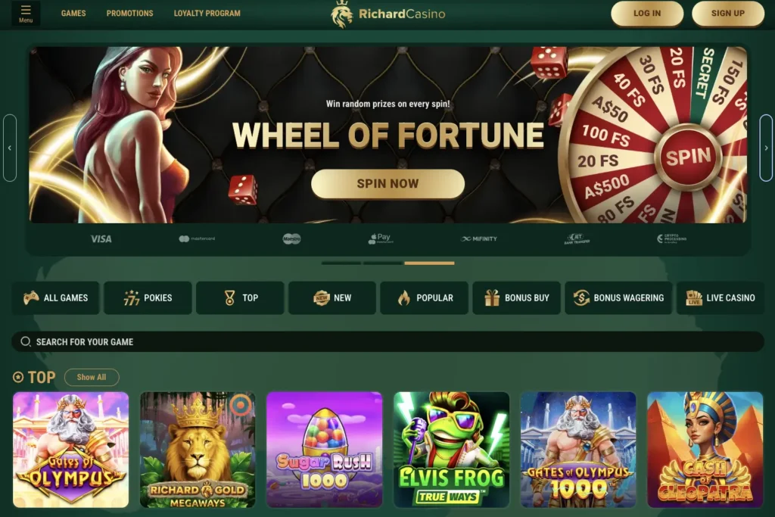775x517 pixels.
Task: Show previous banner with left arrow
Action: (x=10, y=148)
